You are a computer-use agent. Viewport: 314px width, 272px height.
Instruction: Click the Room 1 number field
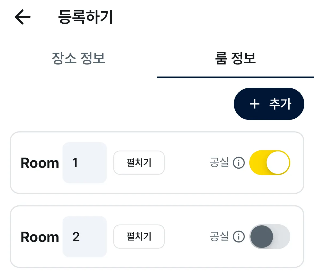pos(85,163)
